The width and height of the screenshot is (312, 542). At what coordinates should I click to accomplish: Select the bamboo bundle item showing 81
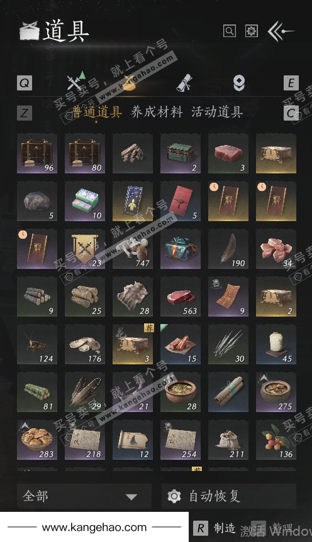37,392
